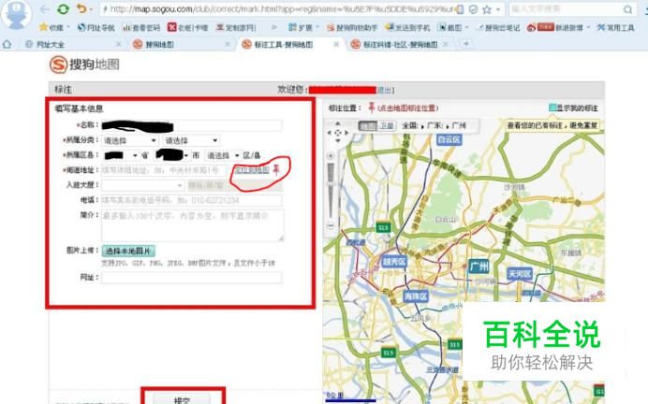The image size is (648, 404).
Task: Click the 退出 logout link
Action: point(384,90)
